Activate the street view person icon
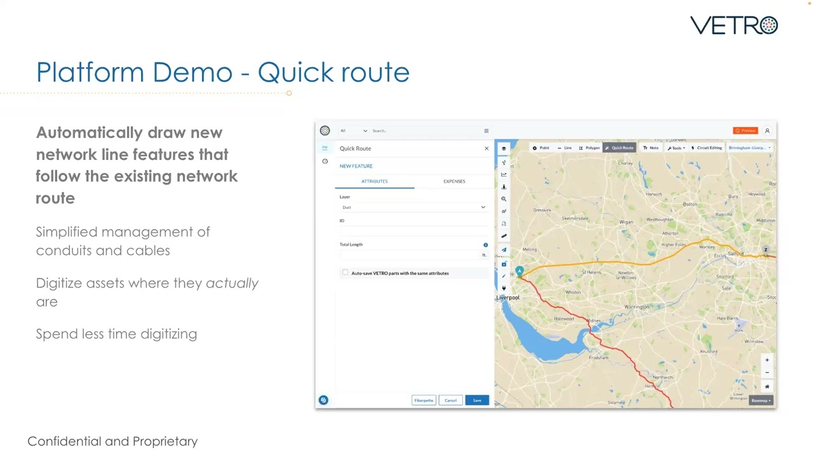The width and height of the screenshot is (813, 457). coord(504,187)
